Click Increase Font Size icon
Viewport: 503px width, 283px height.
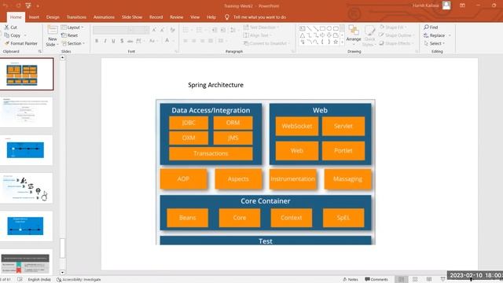pyautogui.click(x=154, y=30)
